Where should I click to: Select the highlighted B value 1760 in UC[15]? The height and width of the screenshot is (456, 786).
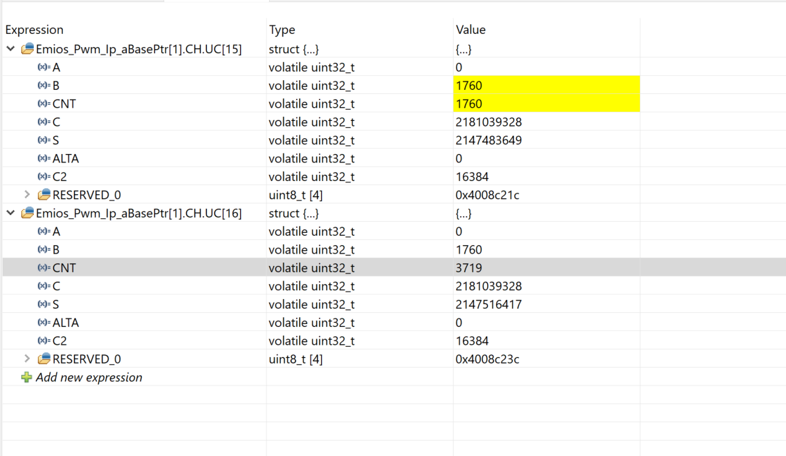[x=469, y=86]
